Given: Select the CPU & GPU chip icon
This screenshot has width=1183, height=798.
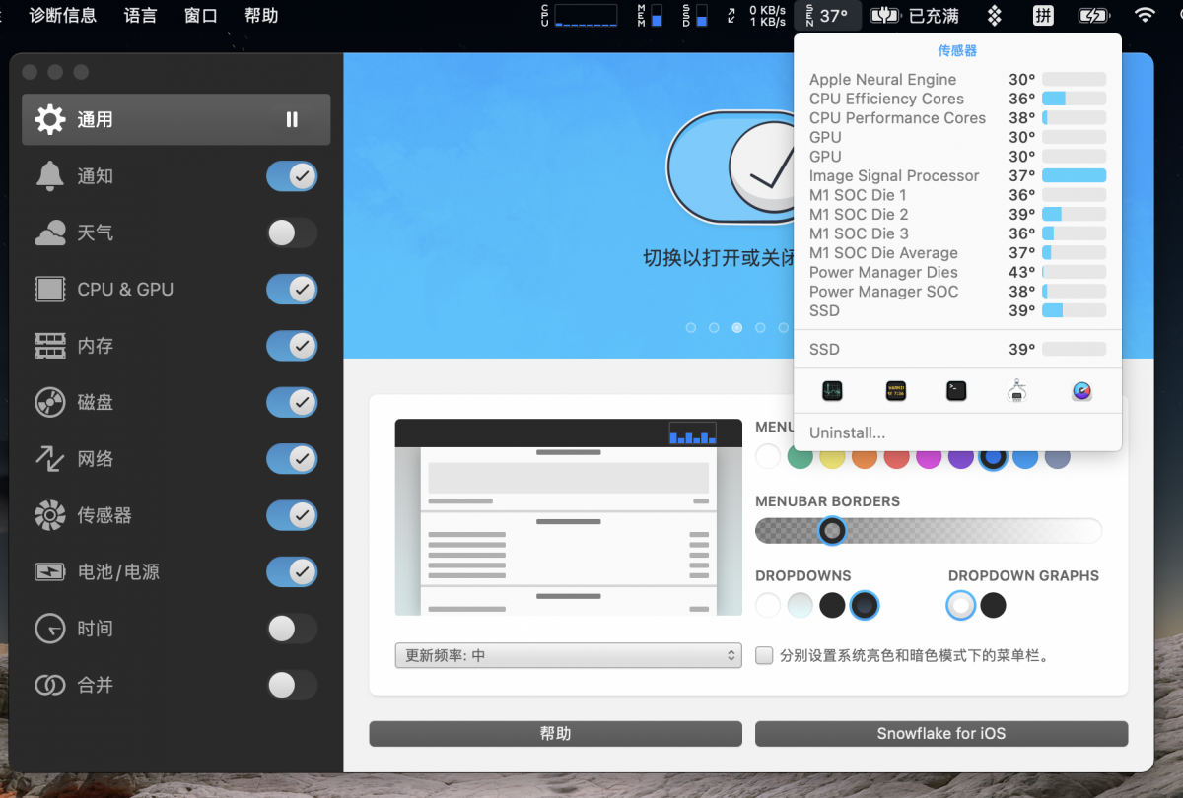Looking at the screenshot, I should pos(50,290).
